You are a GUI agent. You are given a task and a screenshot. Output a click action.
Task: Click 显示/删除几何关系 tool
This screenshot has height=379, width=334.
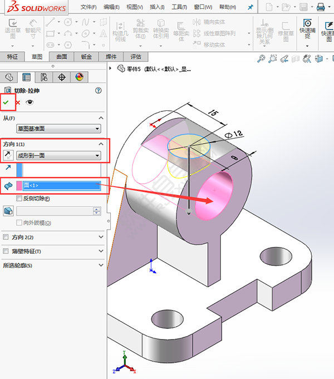[x=265, y=32]
